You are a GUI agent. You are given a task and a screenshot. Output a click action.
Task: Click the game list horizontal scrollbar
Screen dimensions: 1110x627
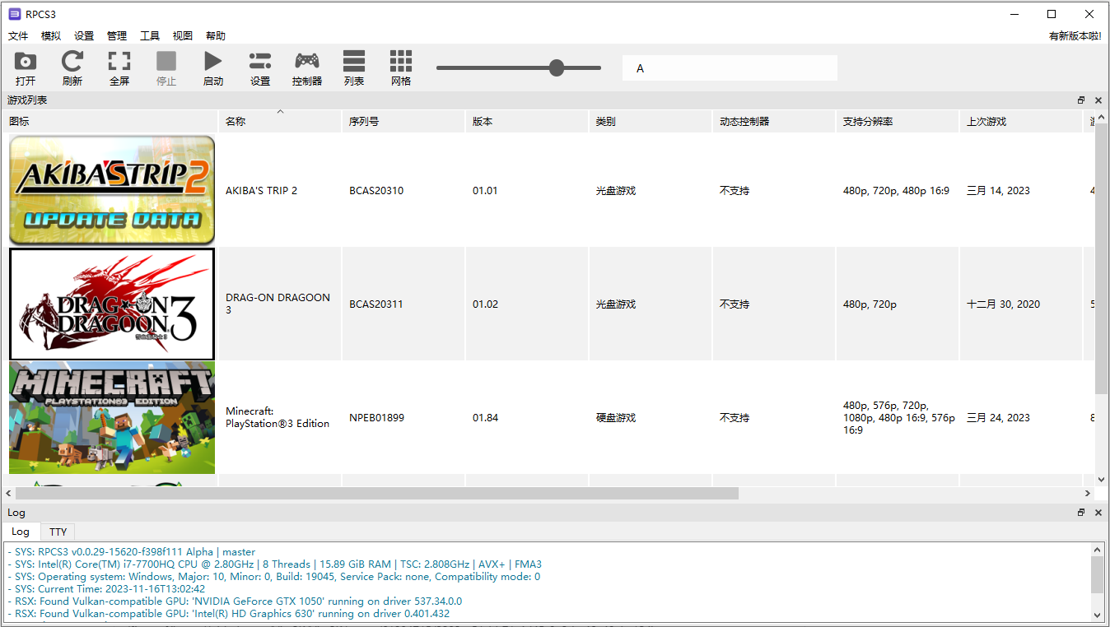[377, 494]
